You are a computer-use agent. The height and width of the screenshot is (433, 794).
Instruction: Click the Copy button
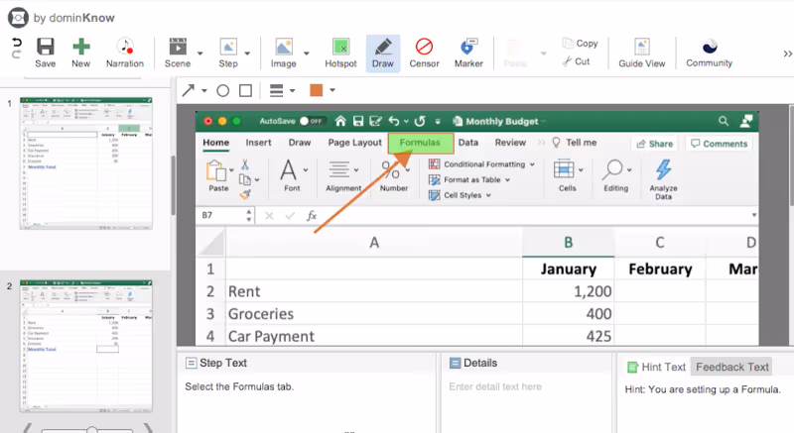pos(581,44)
